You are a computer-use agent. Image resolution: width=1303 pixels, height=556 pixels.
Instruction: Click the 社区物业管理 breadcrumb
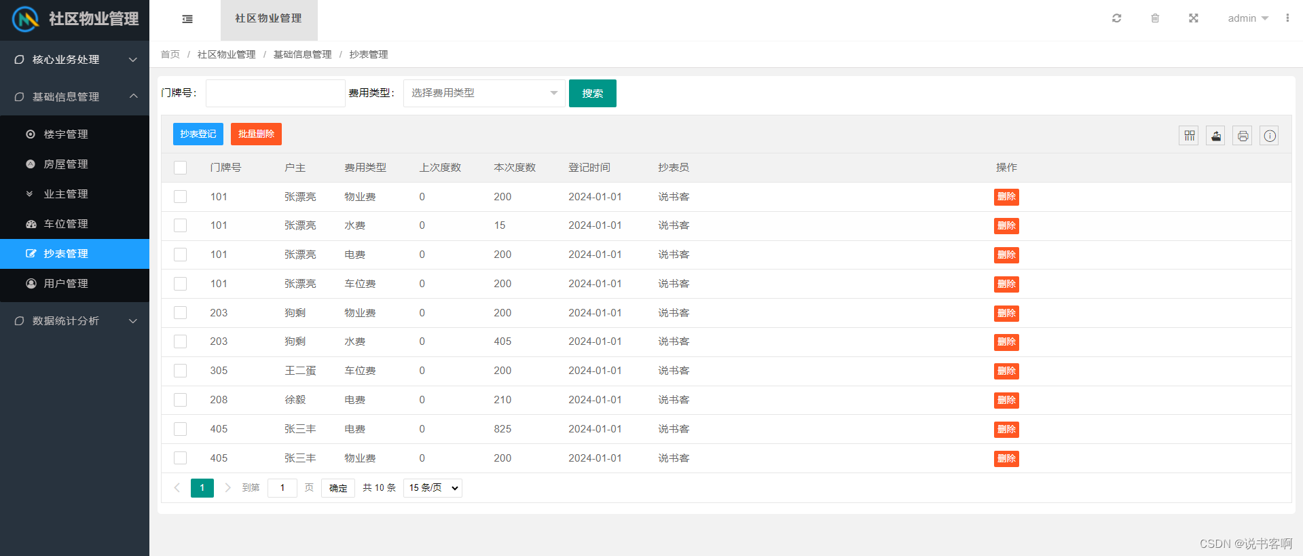pyautogui.click(x=227, y=54)
